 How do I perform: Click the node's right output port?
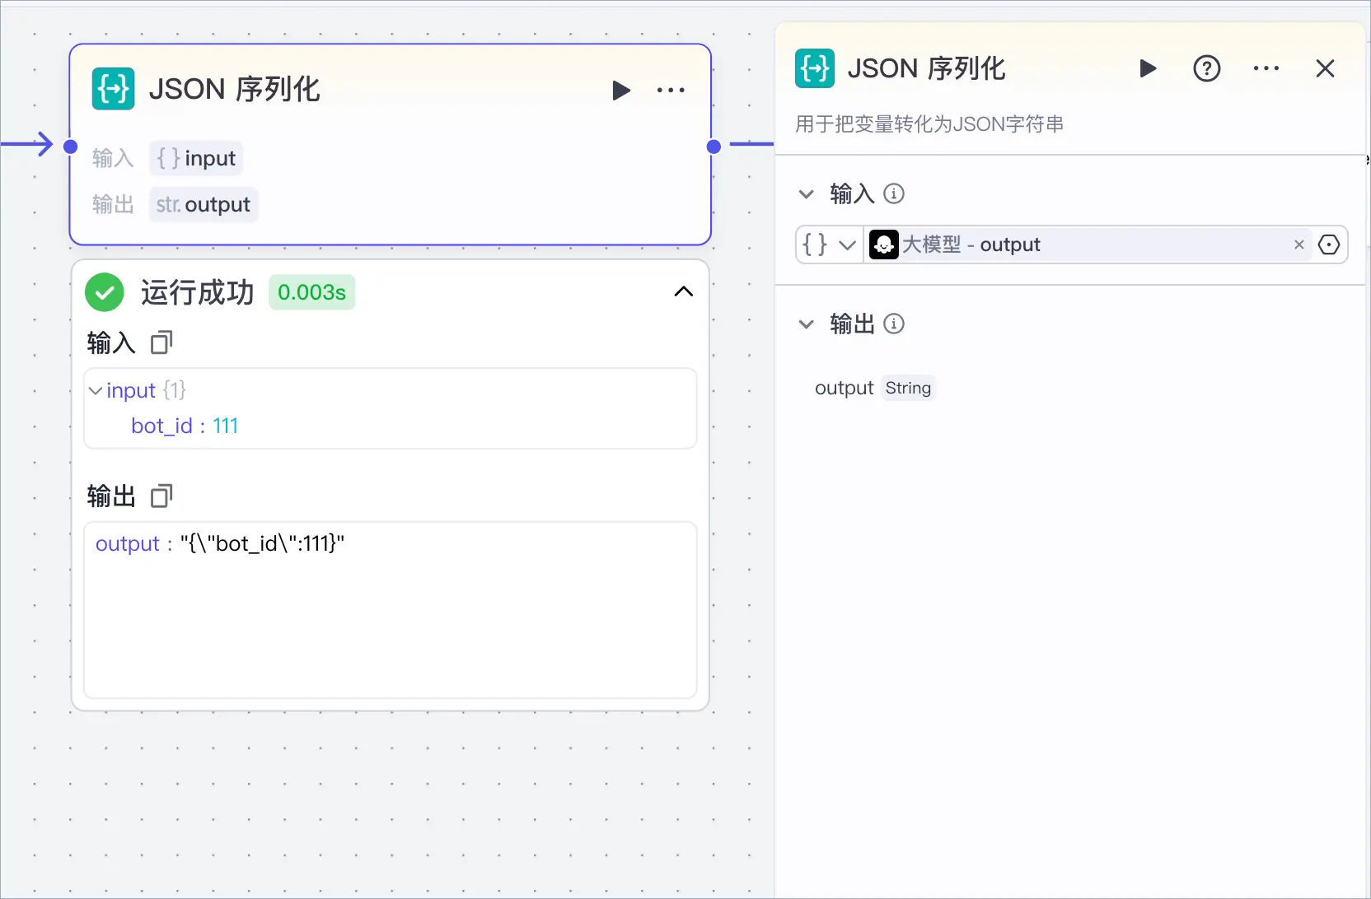(714, 147)
